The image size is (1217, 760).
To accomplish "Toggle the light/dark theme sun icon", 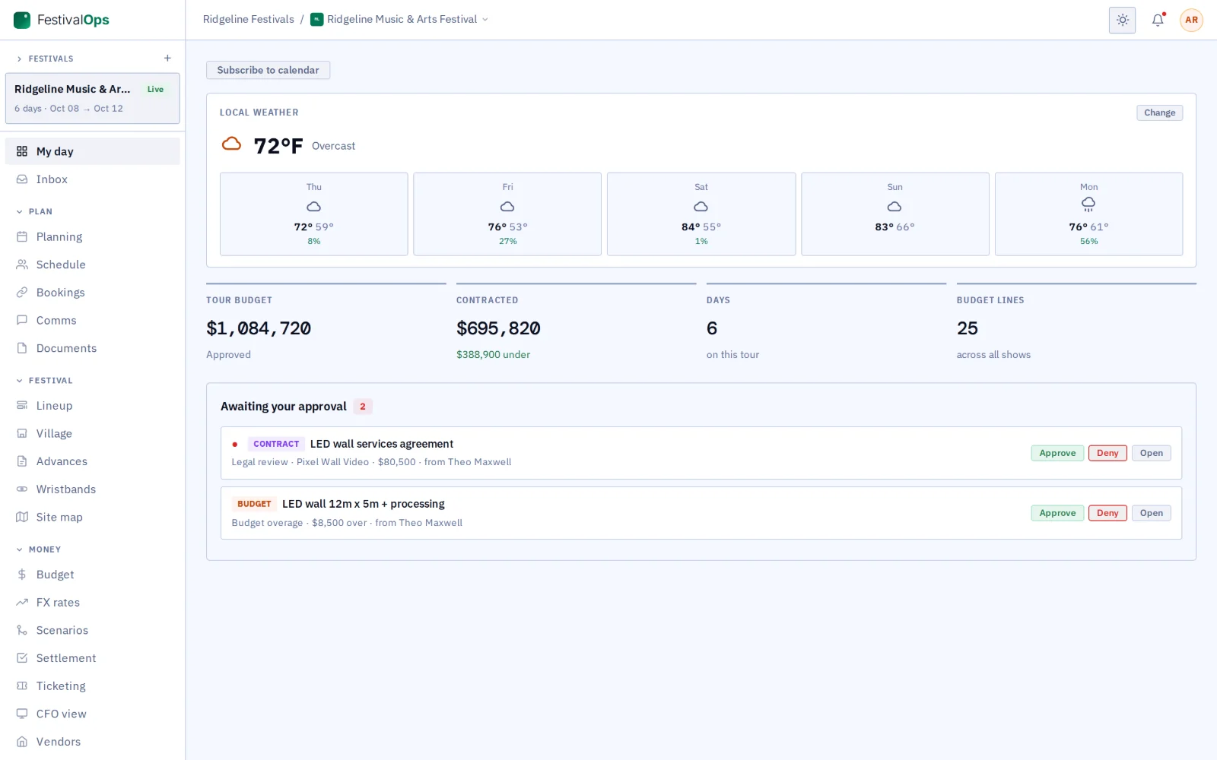I will [x=1122, y=20].
